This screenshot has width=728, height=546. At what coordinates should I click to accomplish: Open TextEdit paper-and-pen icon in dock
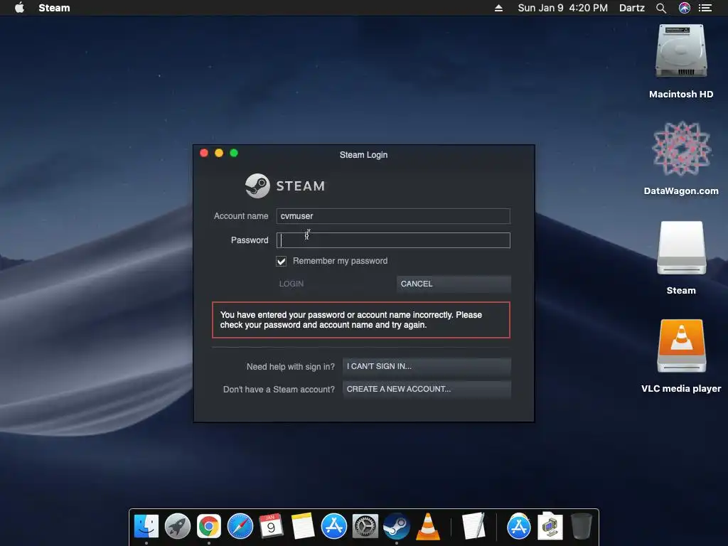pyautogui.click(x=473, y=527)
